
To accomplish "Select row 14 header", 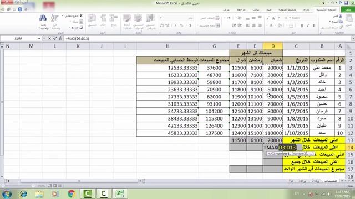I will click(350, 148).
